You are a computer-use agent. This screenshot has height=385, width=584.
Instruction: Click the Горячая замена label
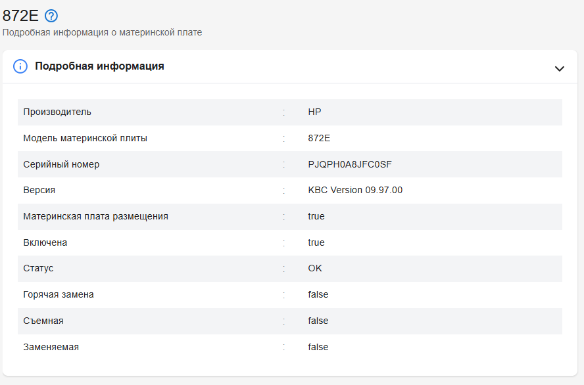coord(58,294)
